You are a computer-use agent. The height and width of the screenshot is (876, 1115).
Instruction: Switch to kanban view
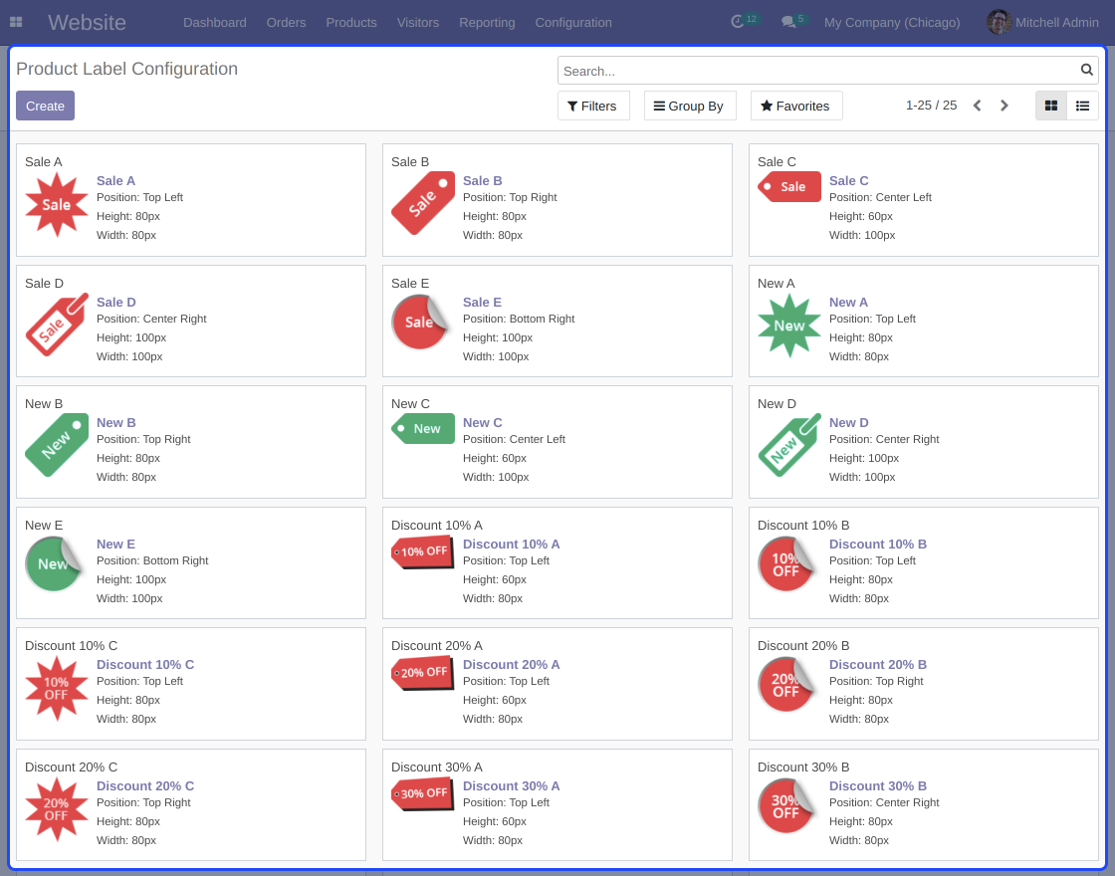click(x=1051, y=106)
